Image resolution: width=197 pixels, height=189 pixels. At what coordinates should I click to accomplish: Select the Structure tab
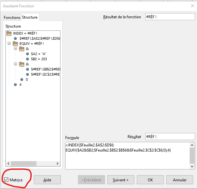[30, 17]
